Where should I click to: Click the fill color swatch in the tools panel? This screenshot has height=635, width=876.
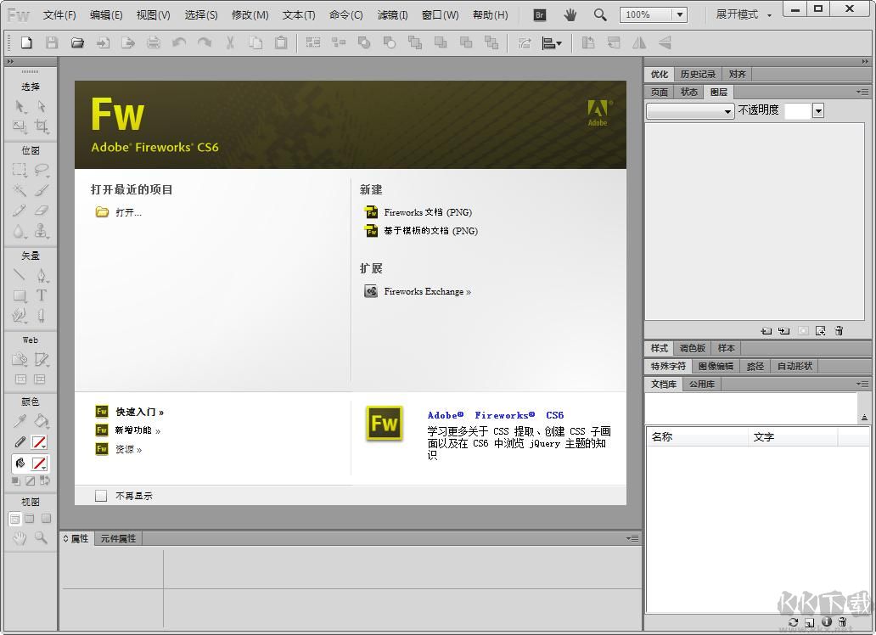tap(40, 464)
